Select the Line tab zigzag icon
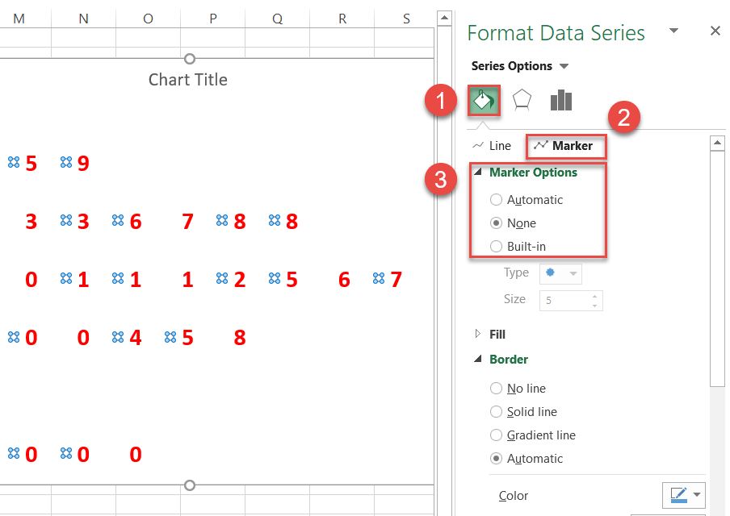The width and height of the screenshot is (730, 516). click(478, 146)
